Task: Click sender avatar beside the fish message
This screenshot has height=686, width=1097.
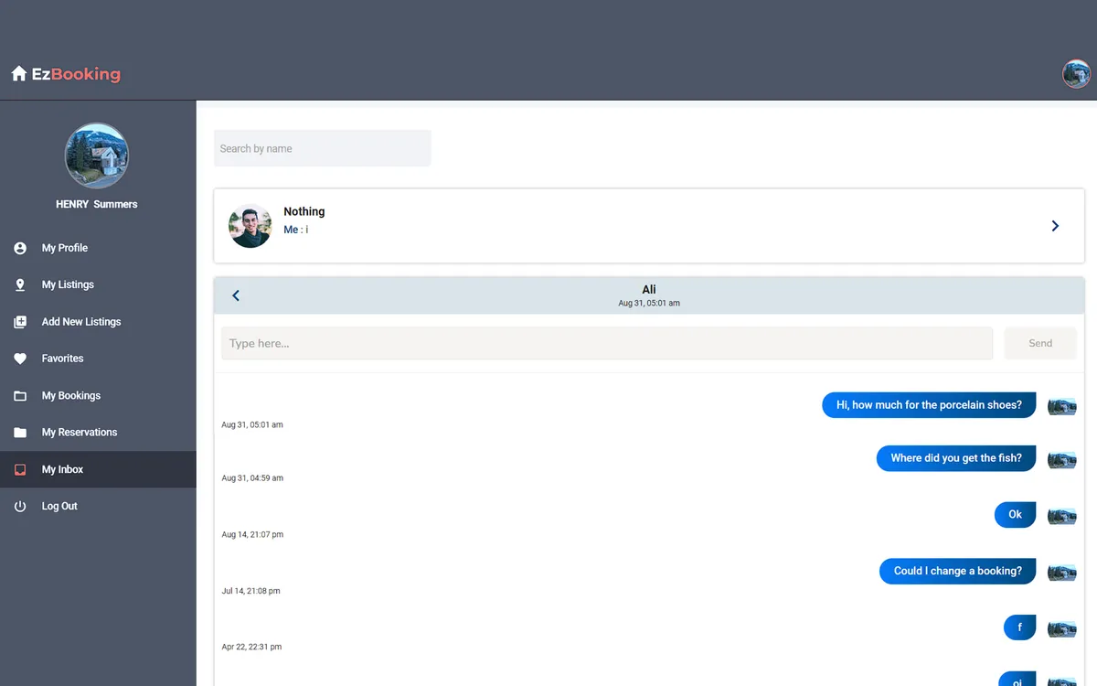Action: click(1062, 460)
